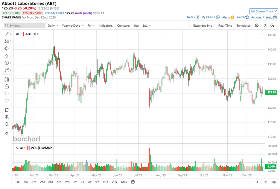Screen dimensions: 280x189
Task: Zoom out of the chart
Action: (x=7, y=124)
